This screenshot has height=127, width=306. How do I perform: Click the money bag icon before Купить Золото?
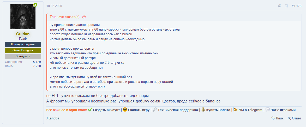203,110
